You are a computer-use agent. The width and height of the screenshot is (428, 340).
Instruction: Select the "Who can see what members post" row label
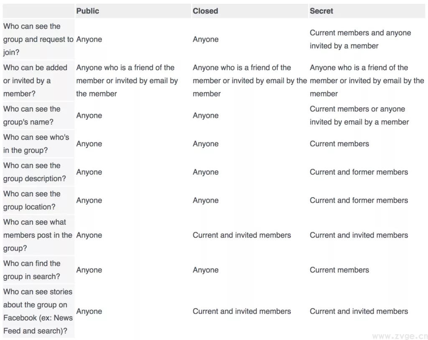(x=38, y=235)
